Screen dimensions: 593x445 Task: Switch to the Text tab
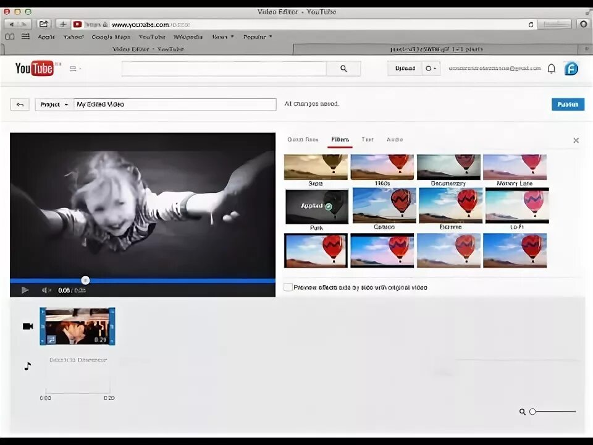[367, 140]
